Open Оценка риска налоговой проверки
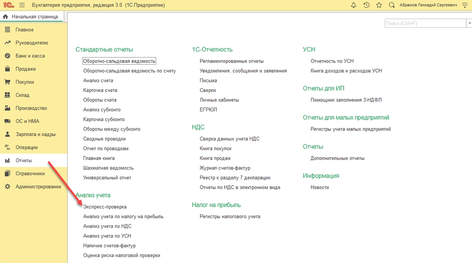The image size is (472, 263). click(122, 256)
